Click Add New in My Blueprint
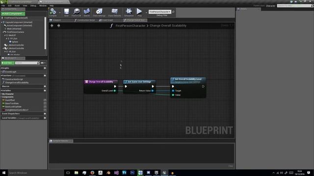 (8, 63)
